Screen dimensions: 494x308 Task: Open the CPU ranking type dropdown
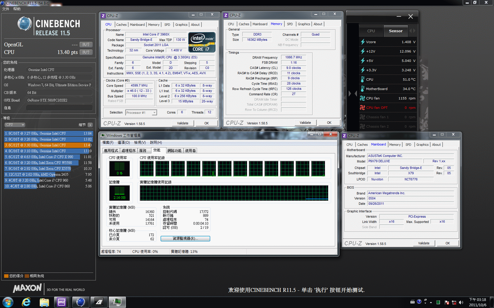tap(15, 125)
